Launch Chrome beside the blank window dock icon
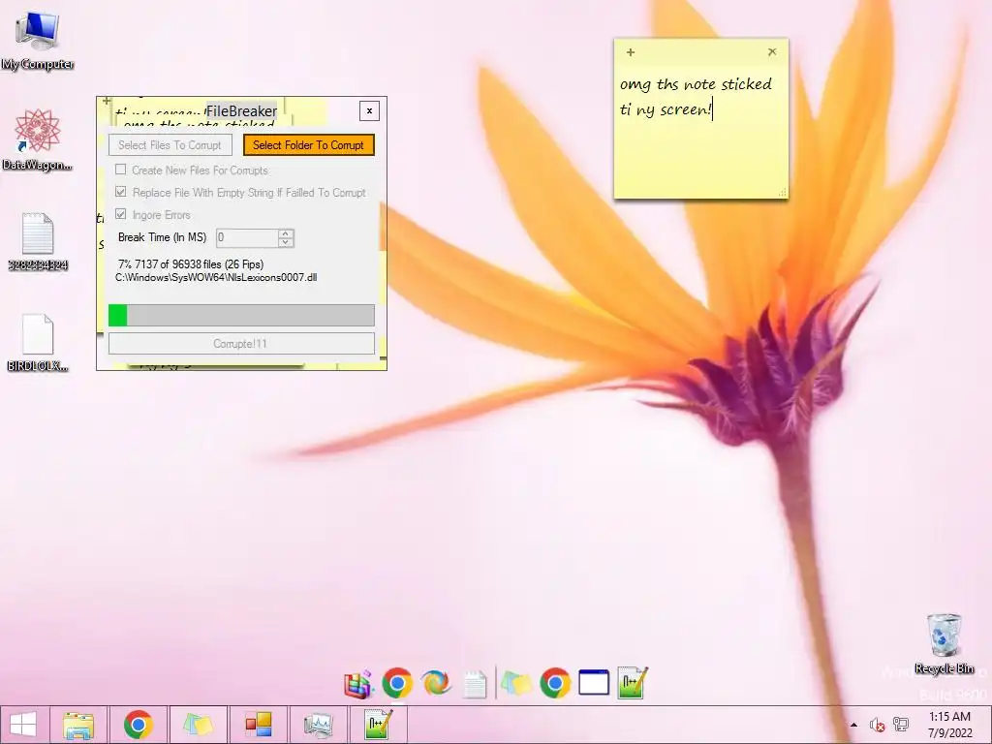Image resolution: width=992 pixels, height=744 pixels. (555, 683)
